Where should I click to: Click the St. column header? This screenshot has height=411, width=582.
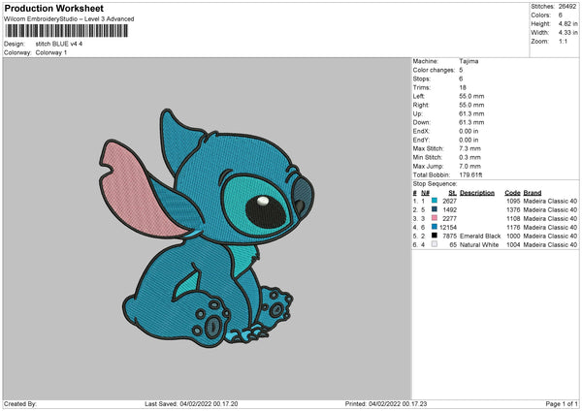click(x=452, y=192)
